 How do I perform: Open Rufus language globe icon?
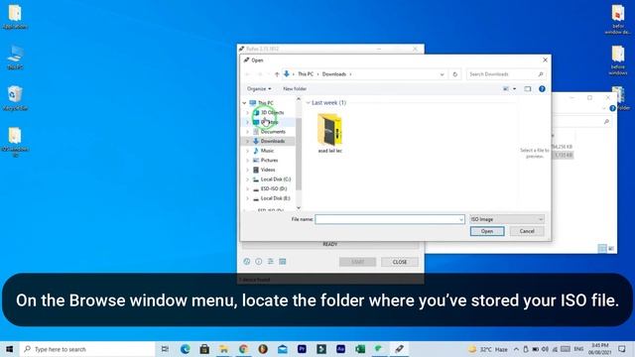(x=247, y=262)
